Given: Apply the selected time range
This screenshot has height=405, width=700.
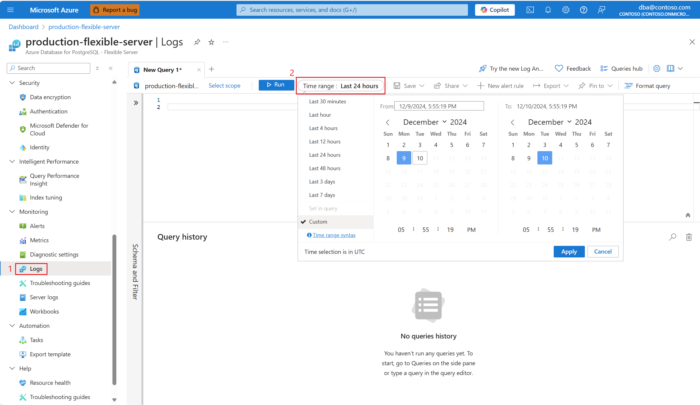Looking at the screenshot, I should (x=569, y=252).
